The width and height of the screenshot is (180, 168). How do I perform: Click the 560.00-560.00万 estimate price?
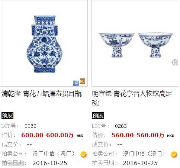pyautogui.click(x=138, y=135)
